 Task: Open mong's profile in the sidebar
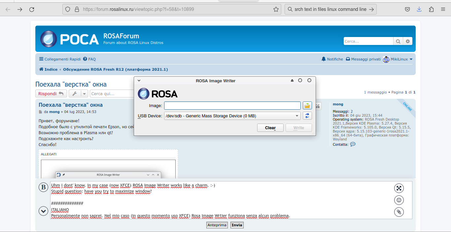[x=338, y=104]
